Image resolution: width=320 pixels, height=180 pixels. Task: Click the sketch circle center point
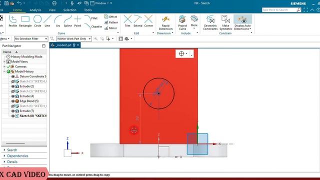click(158, 93)
